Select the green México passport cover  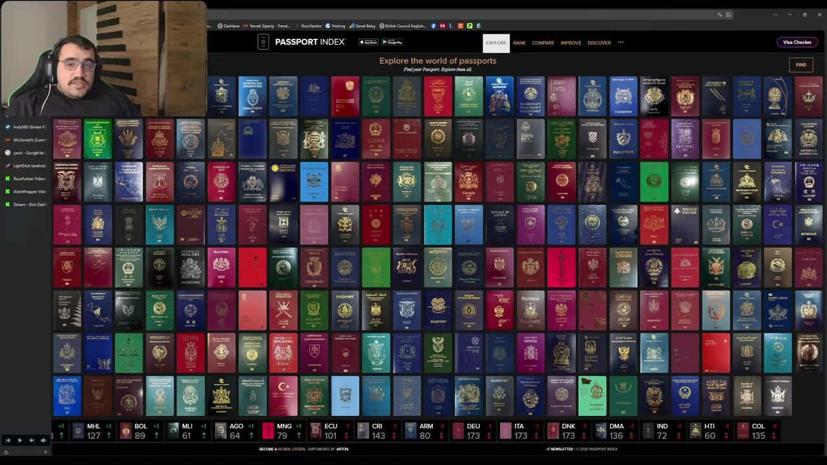(438, 267)
